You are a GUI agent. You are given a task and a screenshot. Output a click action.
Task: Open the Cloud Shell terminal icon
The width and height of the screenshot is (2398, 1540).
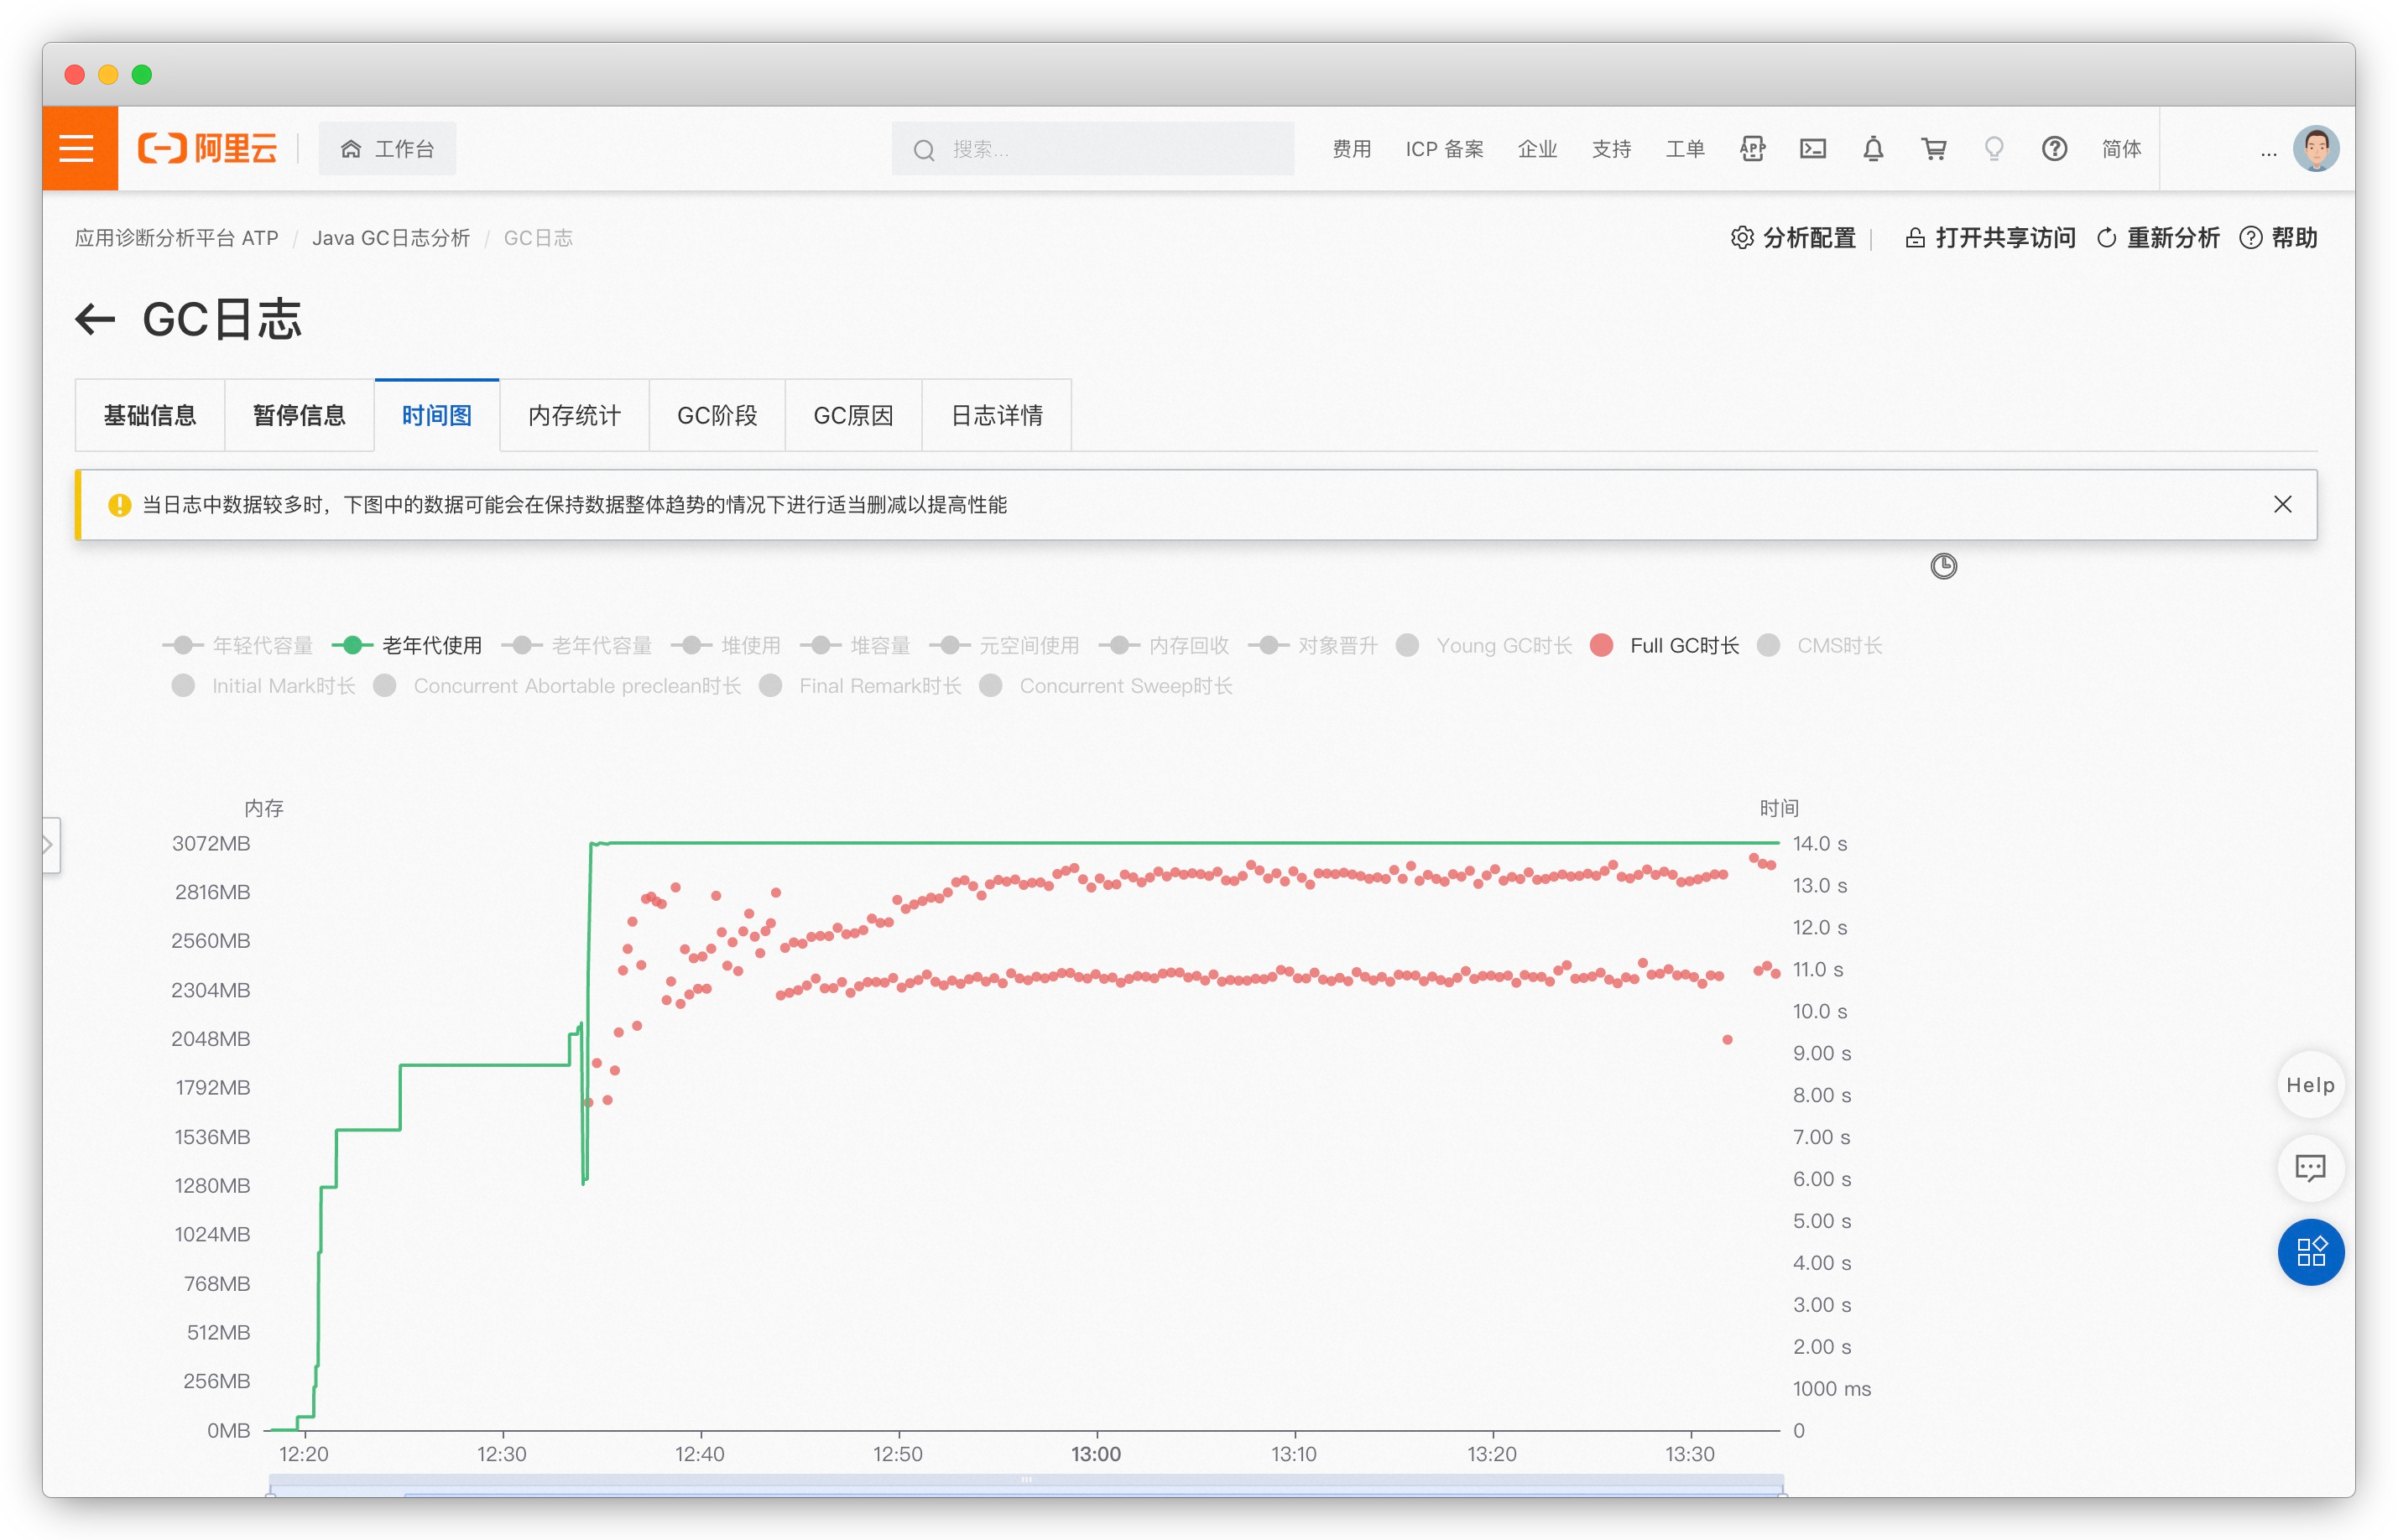pyautogui.click(x=1813, y=149)
